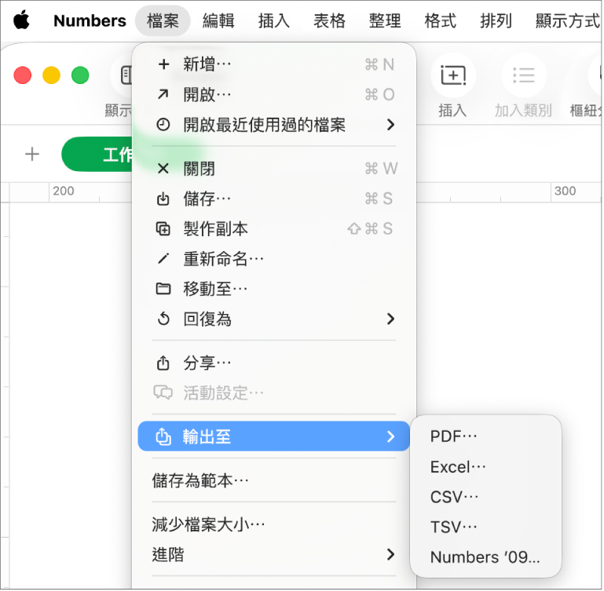The image size is (604, 591).
Task: Click the clock icon for recent files
Action: 163,124
